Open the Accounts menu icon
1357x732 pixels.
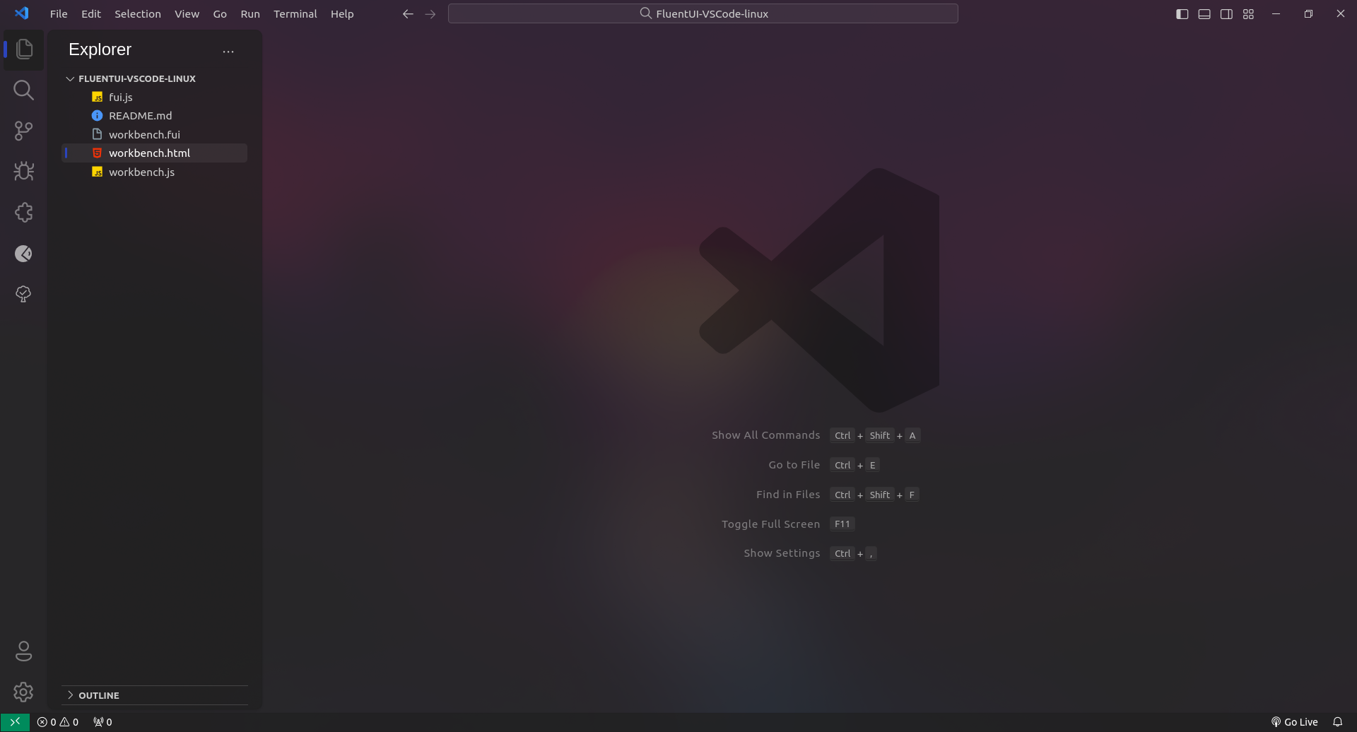24,651
